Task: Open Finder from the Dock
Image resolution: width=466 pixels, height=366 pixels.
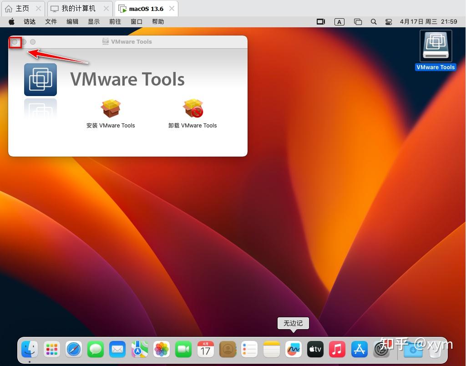Action: click(30, 349)
